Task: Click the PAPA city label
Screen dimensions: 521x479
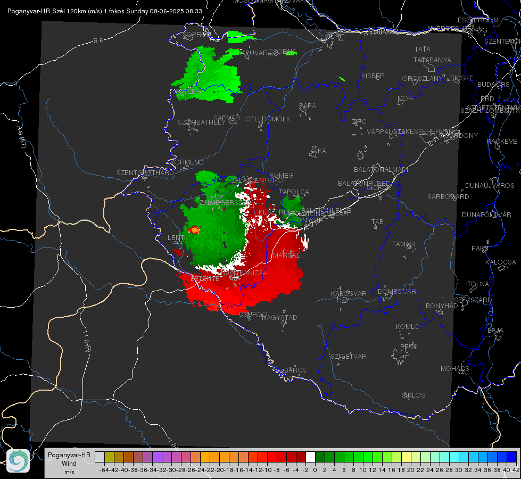Action: click(308, 106)
